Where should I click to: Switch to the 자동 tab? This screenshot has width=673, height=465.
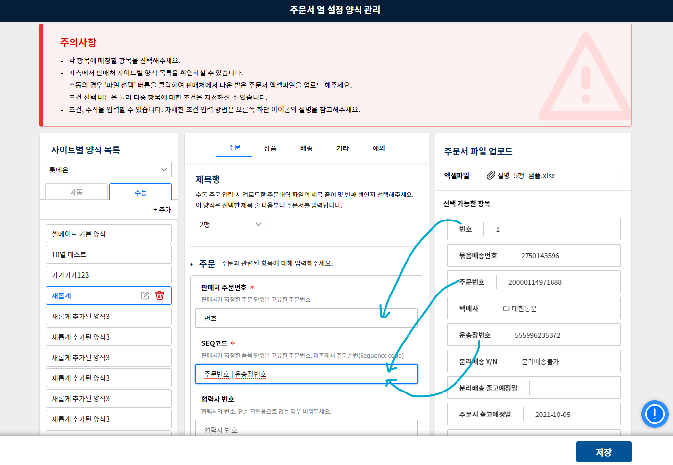(76, 192)
